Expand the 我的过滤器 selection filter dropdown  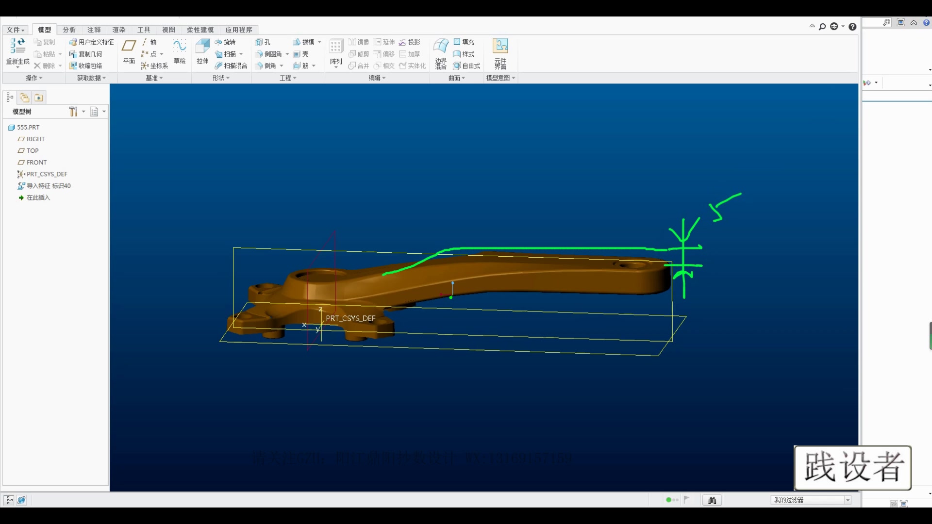point(848,500)
